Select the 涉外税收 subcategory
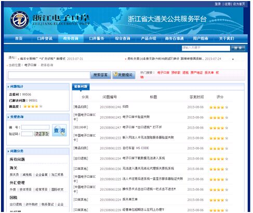This screenshot has height=213, width=253. (32, 204)
